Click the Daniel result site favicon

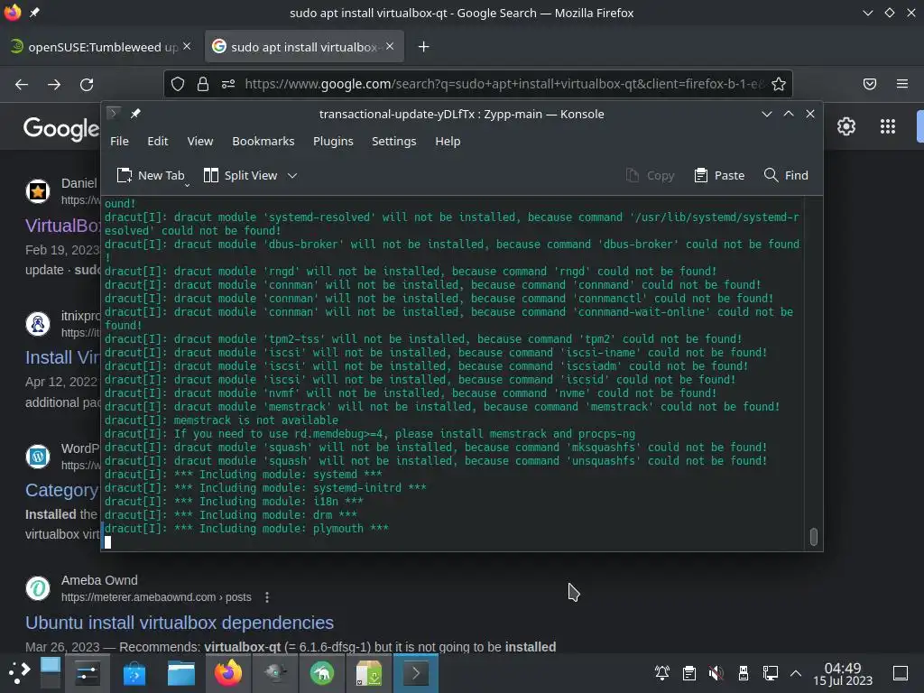pos(38,191)
